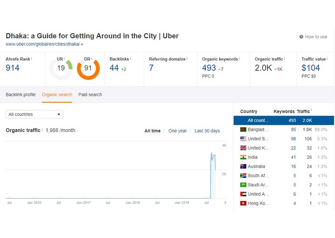Click the South Africa flag icon
335x238 pixels.
pyautogui.click(x=243, y=175)
